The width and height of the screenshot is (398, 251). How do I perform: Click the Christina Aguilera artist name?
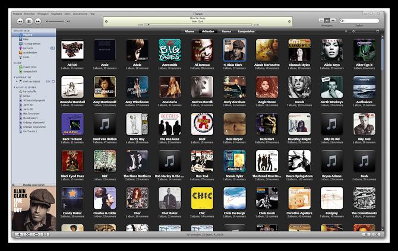299,213
